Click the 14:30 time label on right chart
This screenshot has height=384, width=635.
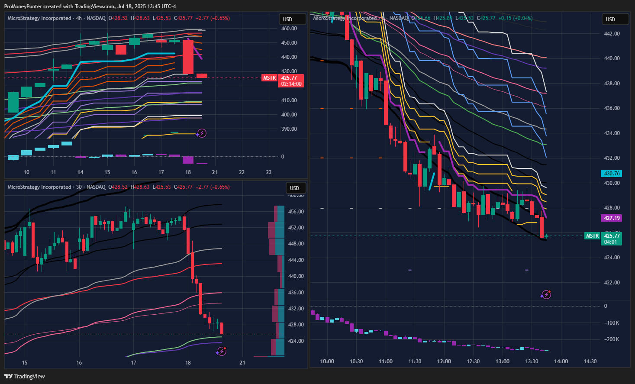590,361
